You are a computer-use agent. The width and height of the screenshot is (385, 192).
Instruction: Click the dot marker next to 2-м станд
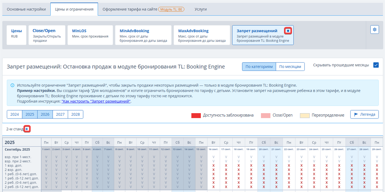(26, 129)
